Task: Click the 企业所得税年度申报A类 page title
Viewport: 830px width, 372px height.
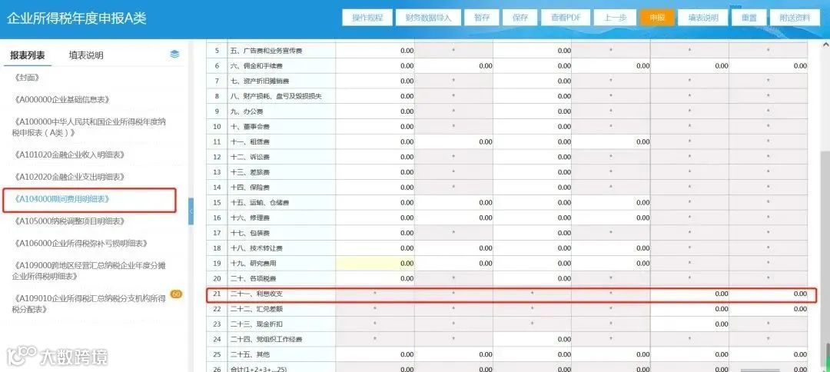Action: 77,18
